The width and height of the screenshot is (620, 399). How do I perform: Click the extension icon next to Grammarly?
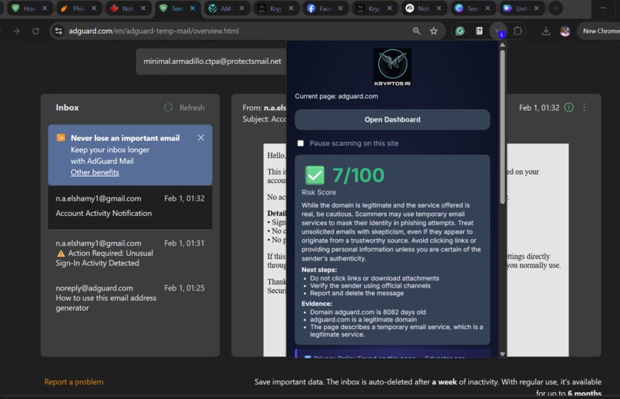[x=478, y=31]
